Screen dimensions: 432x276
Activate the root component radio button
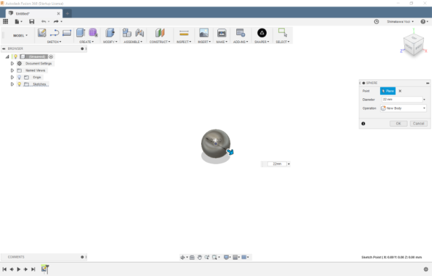pyautogui.click(x=51, y=57)
